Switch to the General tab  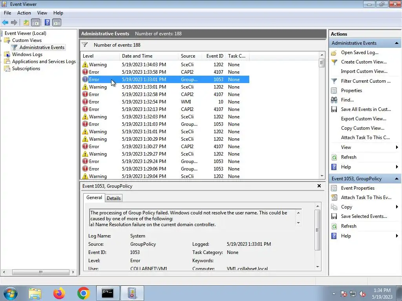[x=94, y=198]
